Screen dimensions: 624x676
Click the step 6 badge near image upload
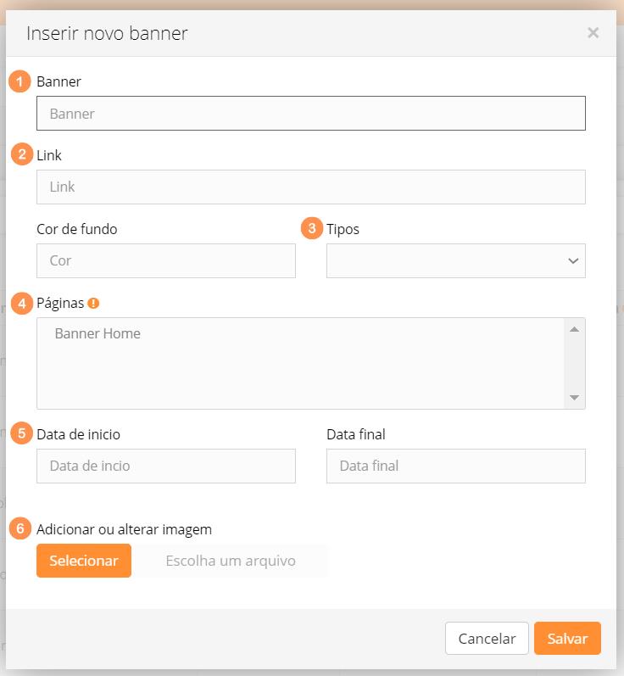point(21,528)
